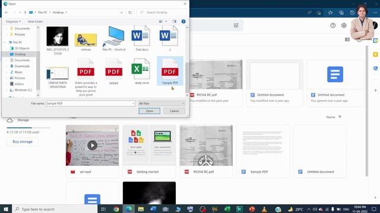Click the Windows Start button
380x213 pixels.
[x=6, y=209]
